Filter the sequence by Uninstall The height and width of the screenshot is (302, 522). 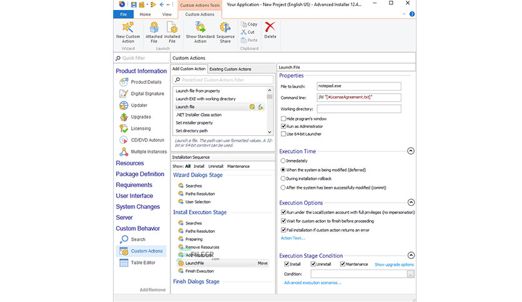coord(215,167)
